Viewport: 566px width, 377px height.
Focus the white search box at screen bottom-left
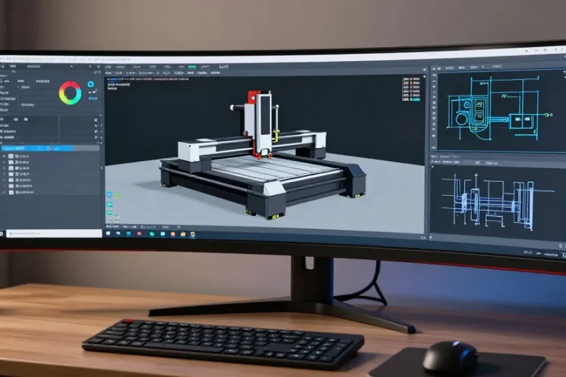click(54, 233)
